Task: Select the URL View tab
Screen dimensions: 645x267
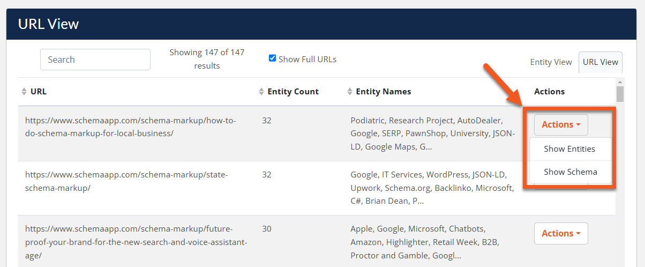Action: point(601,62)
